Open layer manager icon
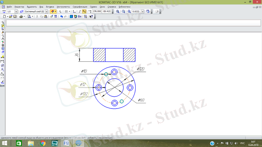 22,11
